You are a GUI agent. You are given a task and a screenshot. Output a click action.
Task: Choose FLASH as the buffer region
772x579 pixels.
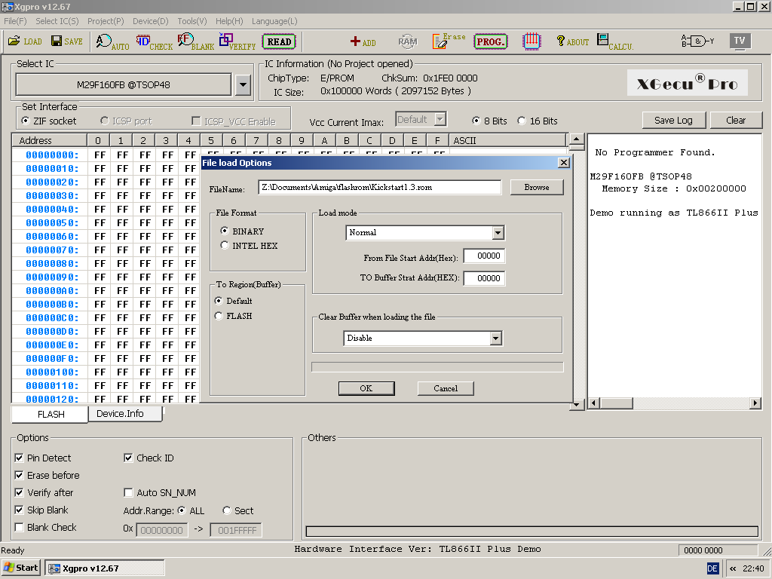click(x=219, y=317)
